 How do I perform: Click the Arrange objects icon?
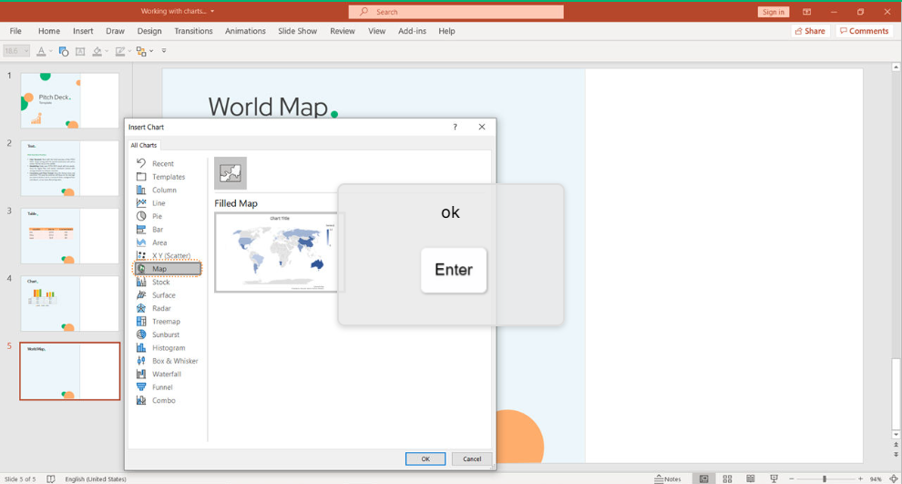click(141, 51)
